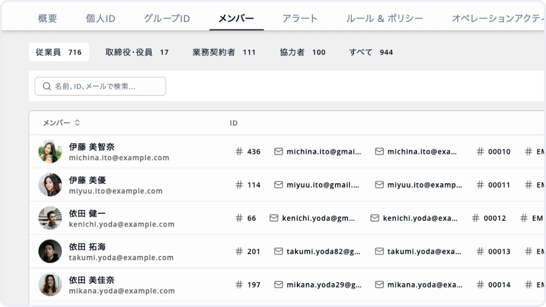Click email michina.ito@example.com under name
Image resolution: width=546 pixels, height=307 pixels.
coord(119,158)
